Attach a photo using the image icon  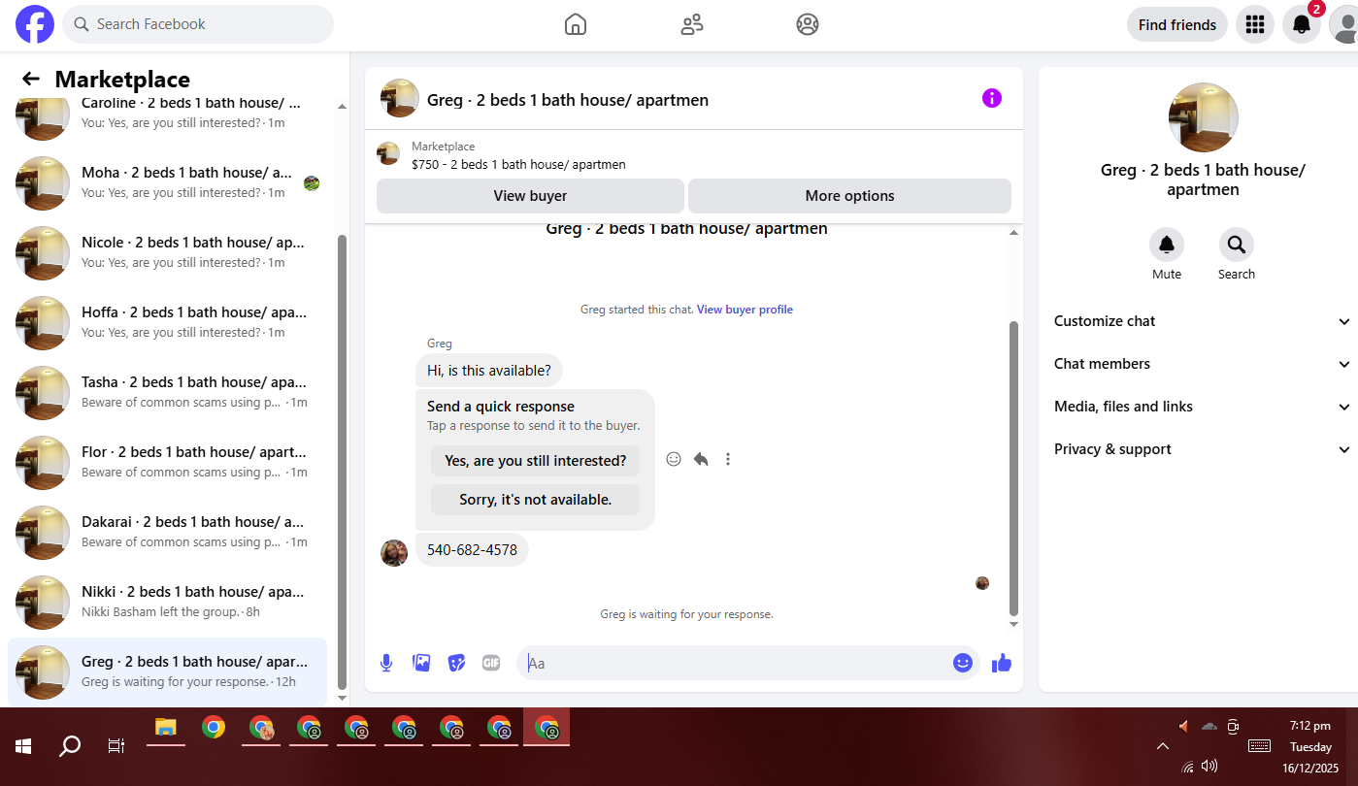point(421,663)
